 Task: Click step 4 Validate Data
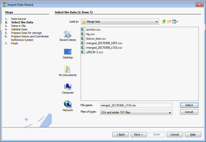click(19, 29)
